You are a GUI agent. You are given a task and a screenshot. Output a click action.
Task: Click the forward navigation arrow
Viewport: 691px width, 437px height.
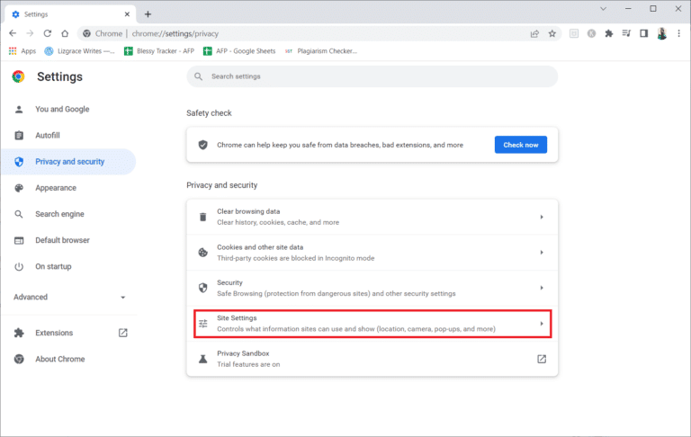tap(30, 33)
